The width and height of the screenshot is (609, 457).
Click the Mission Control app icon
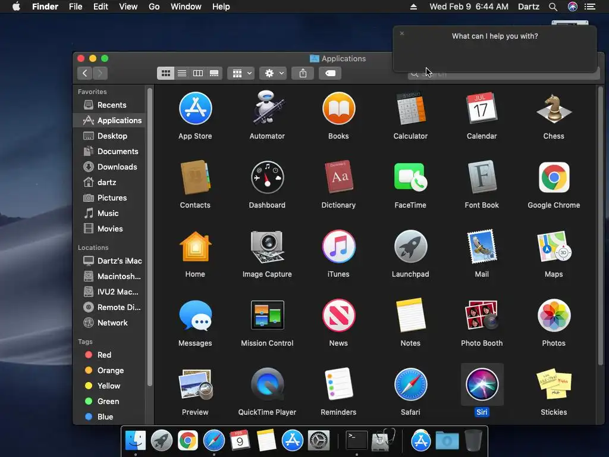[x=267, y=315]
